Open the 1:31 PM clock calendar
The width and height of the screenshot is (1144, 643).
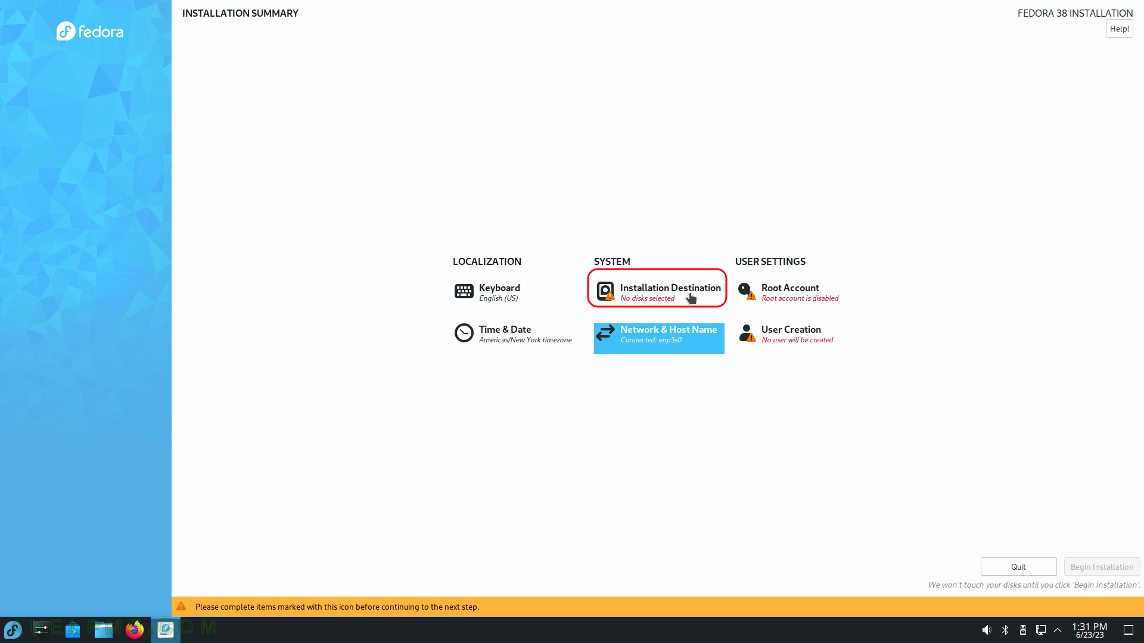point(1090,630)
